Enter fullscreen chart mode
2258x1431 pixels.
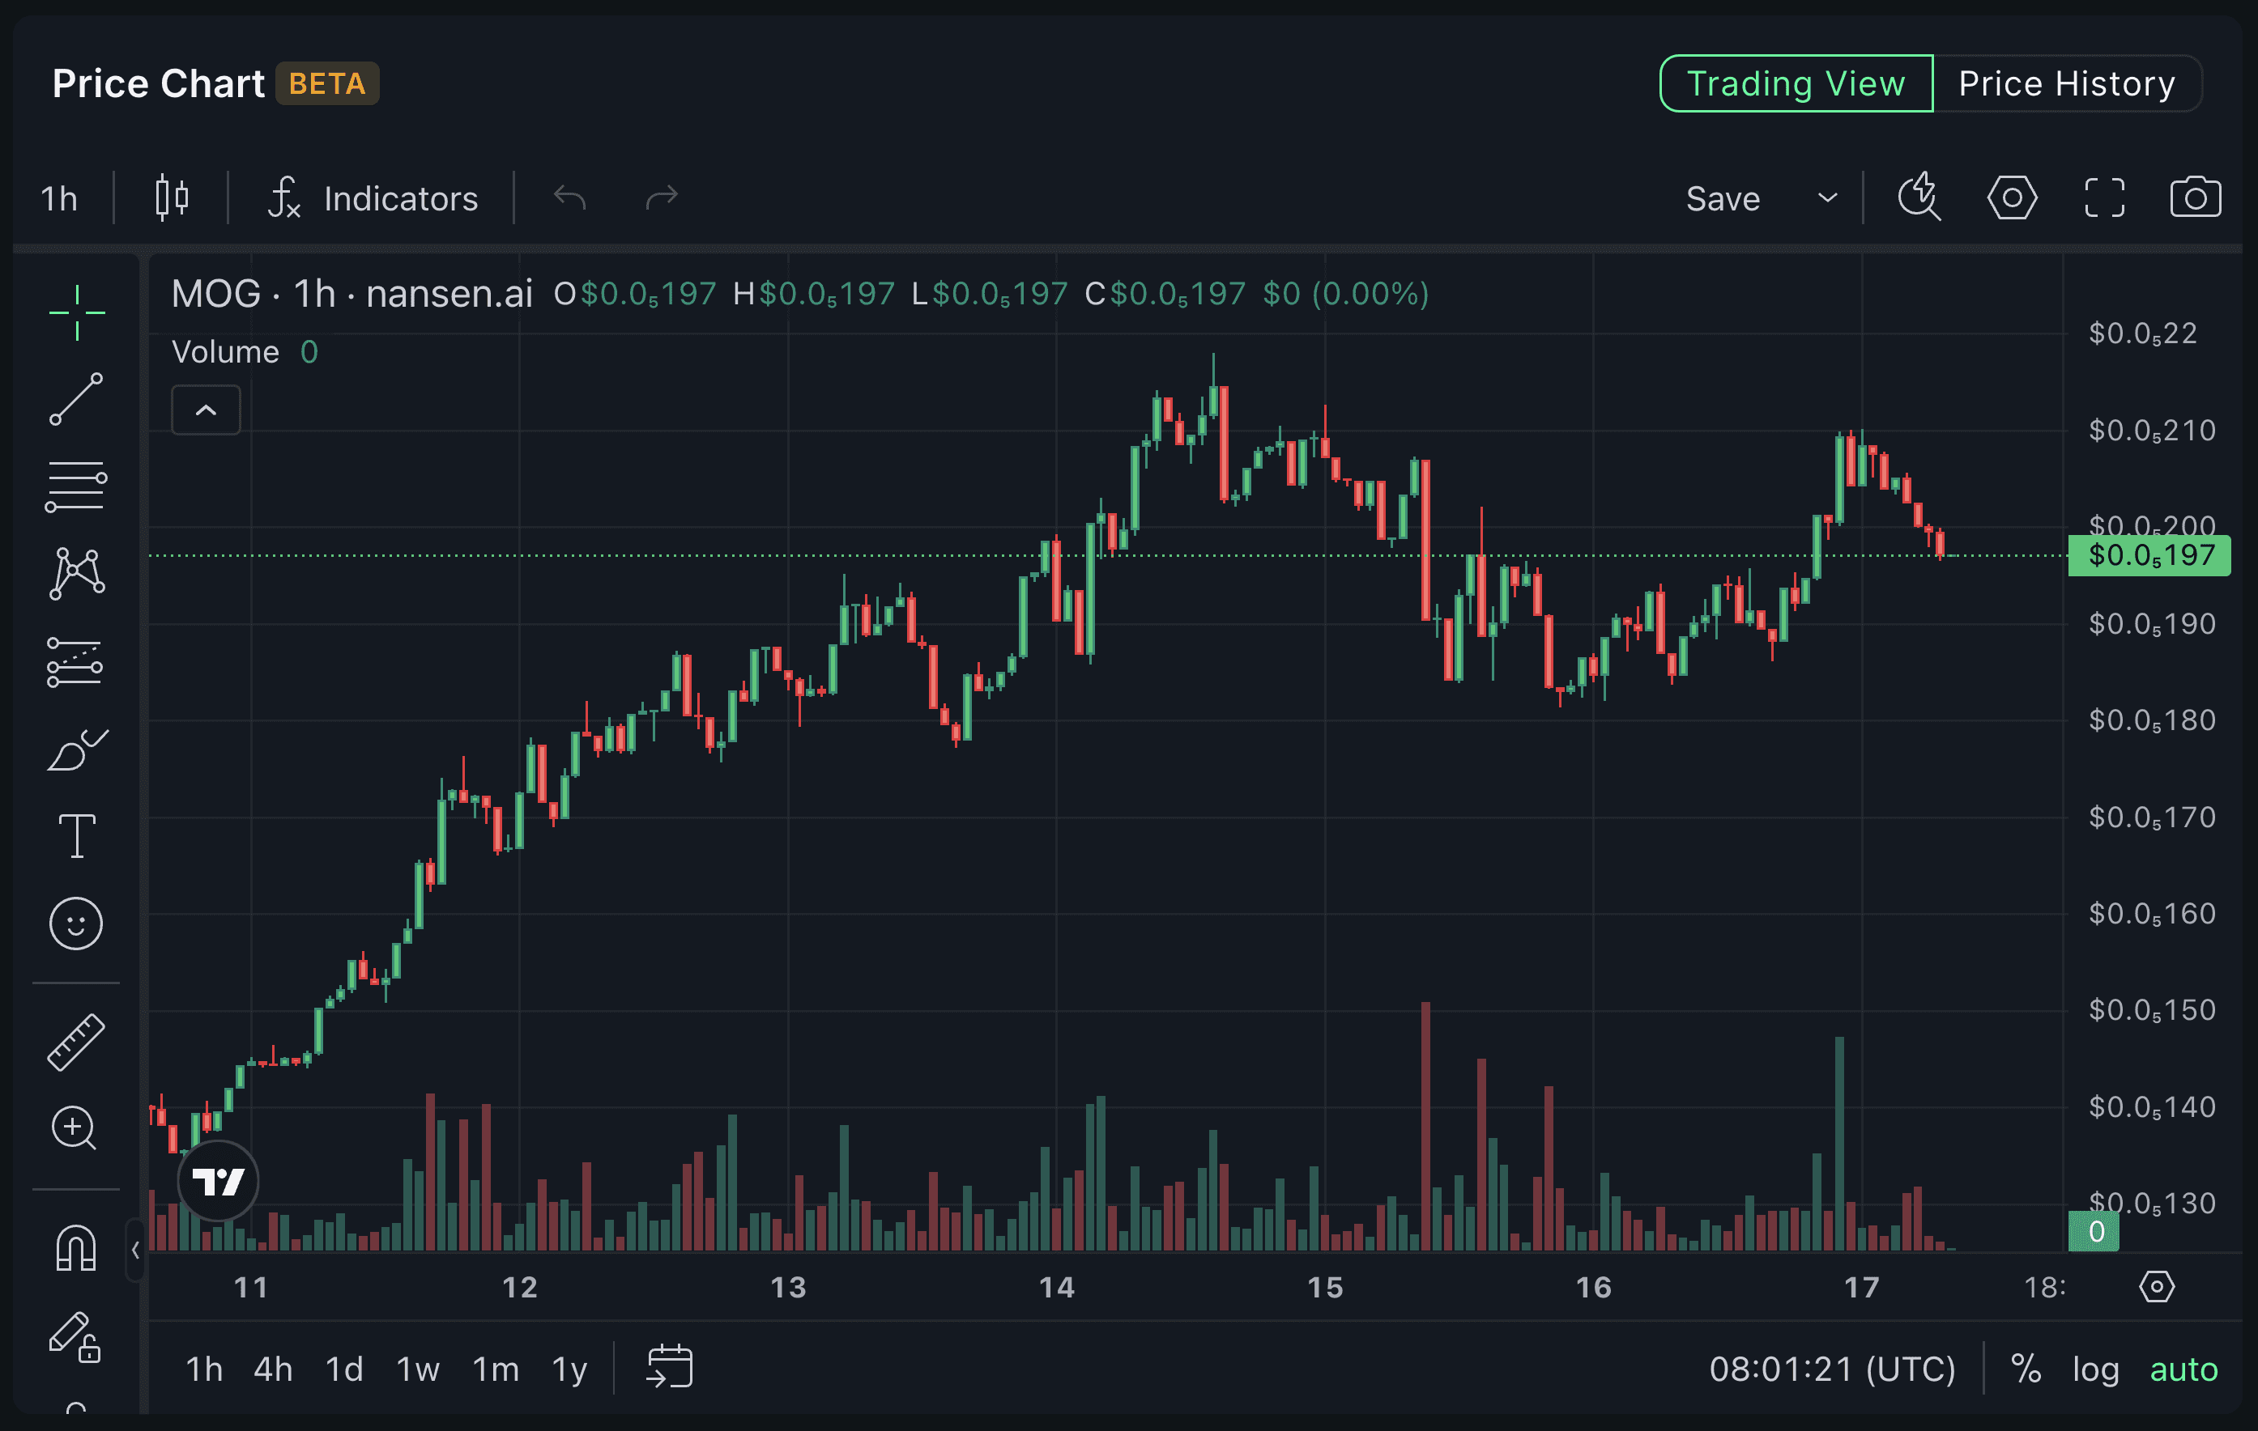2104,197
